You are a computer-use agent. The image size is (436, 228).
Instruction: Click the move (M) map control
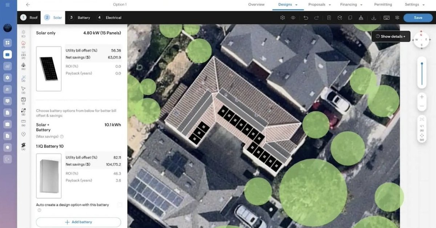(422, 137)
